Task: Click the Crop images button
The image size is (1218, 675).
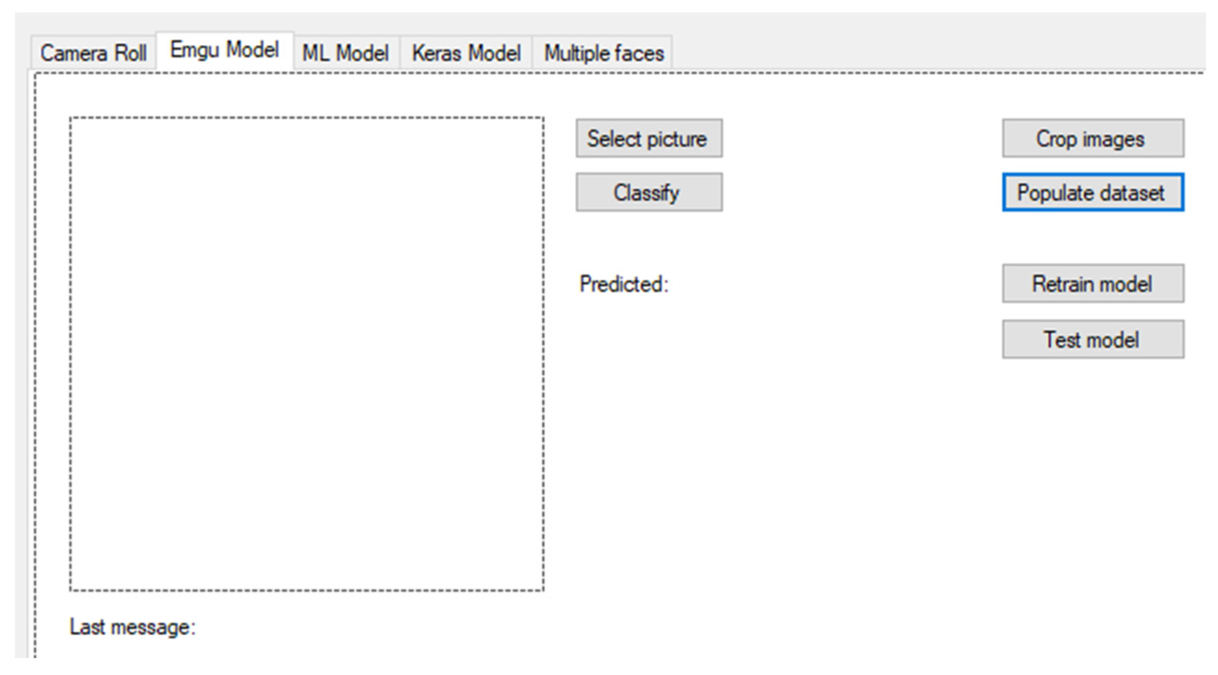Action: click(x=1092, y=139)
